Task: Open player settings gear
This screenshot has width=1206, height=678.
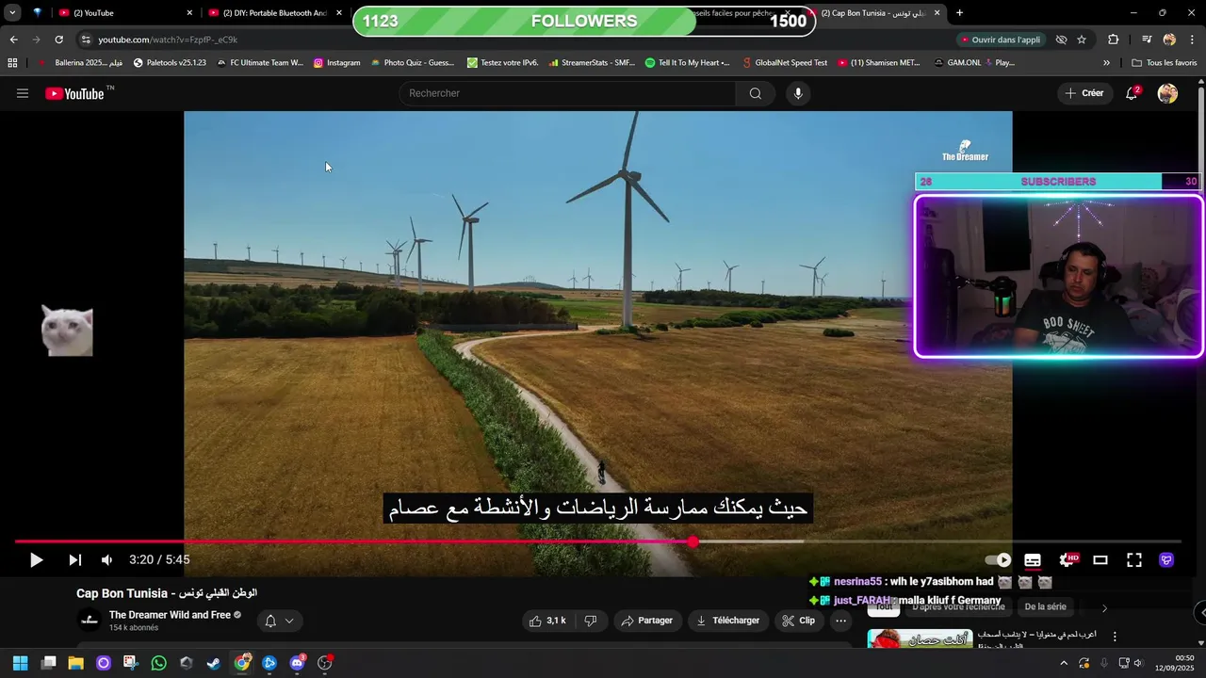Action: pyautogui.click(x=1067, y=560)
